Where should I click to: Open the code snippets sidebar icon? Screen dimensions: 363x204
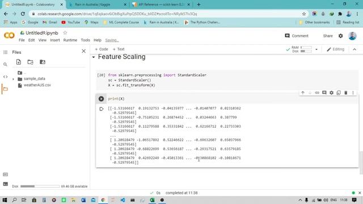tap(5, 76)
